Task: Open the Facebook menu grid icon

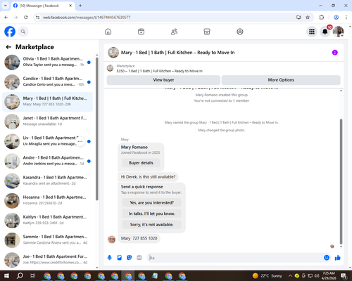Action: click(x=312, y=32)
